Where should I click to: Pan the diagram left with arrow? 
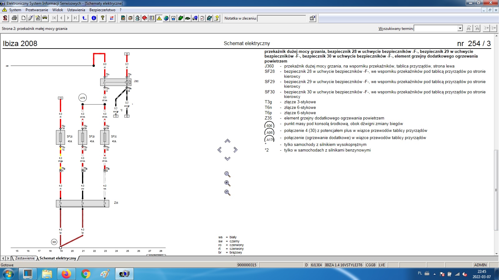coord(220,150)
